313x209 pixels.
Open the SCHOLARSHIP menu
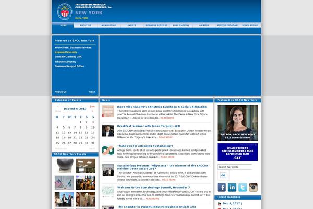pos(250,25)
